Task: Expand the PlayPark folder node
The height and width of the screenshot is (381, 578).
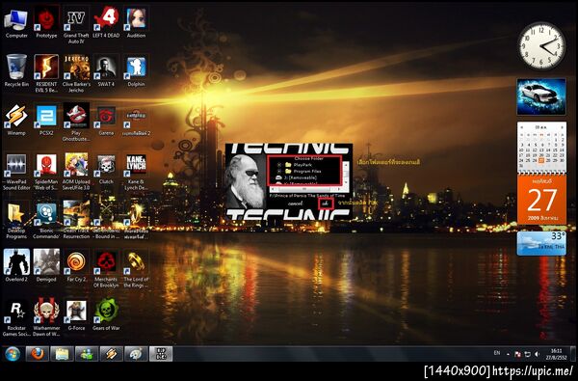Action: pyautogui.click(x=279, y=165)
